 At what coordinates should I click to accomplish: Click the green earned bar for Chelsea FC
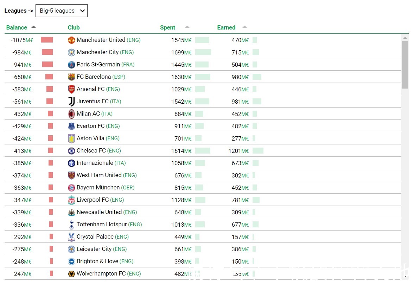[x=258, y=151]
